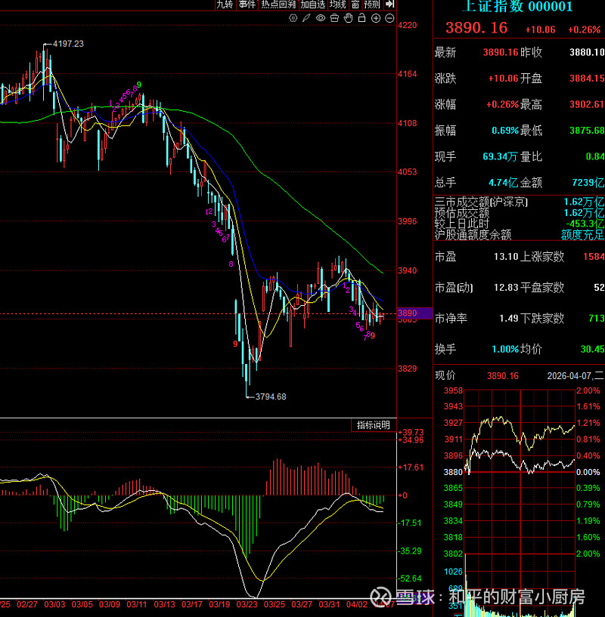Viewport: 605px width, 617px height.
Task: Select the drawing pen tool
Action: click(306, 18)
